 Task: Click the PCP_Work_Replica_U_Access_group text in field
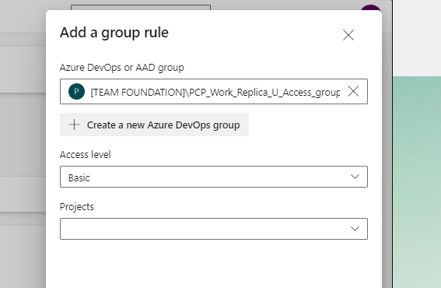(264, 93)
